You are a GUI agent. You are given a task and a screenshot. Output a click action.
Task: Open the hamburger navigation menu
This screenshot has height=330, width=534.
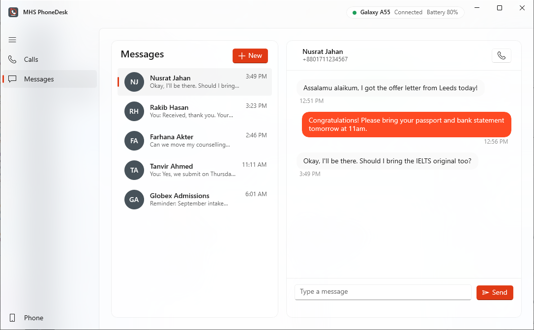click(12, 40)
